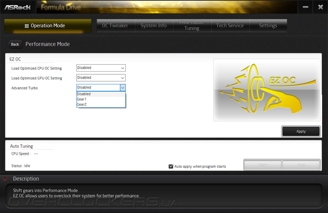Click the Description panel heading
The height and width of the screenshot is (213, 328).
(x=26, y=179)
